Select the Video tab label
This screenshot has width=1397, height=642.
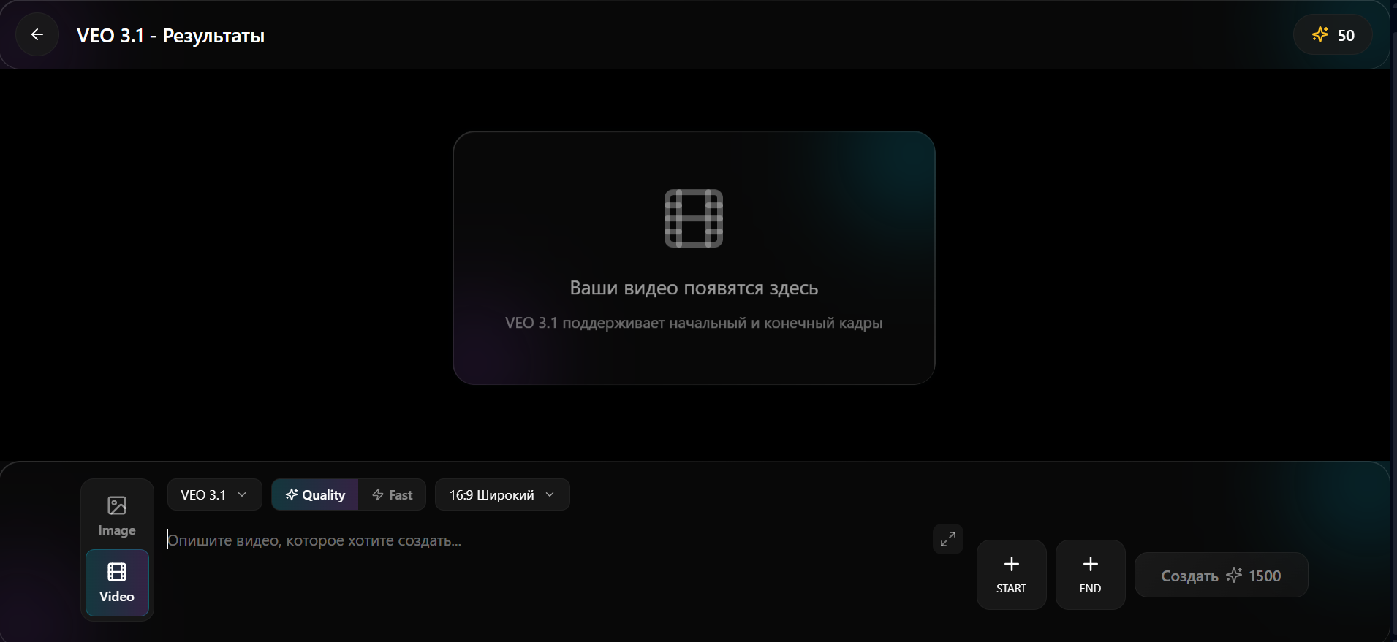point(117,596)
